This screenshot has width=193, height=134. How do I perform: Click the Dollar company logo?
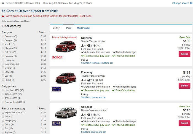tap(57, 57)
